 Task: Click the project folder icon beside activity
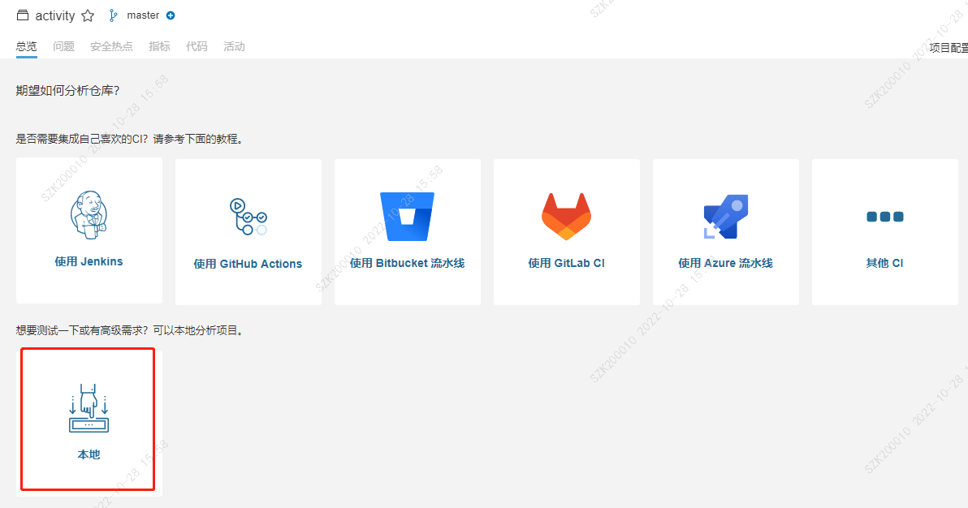[22, 15]
